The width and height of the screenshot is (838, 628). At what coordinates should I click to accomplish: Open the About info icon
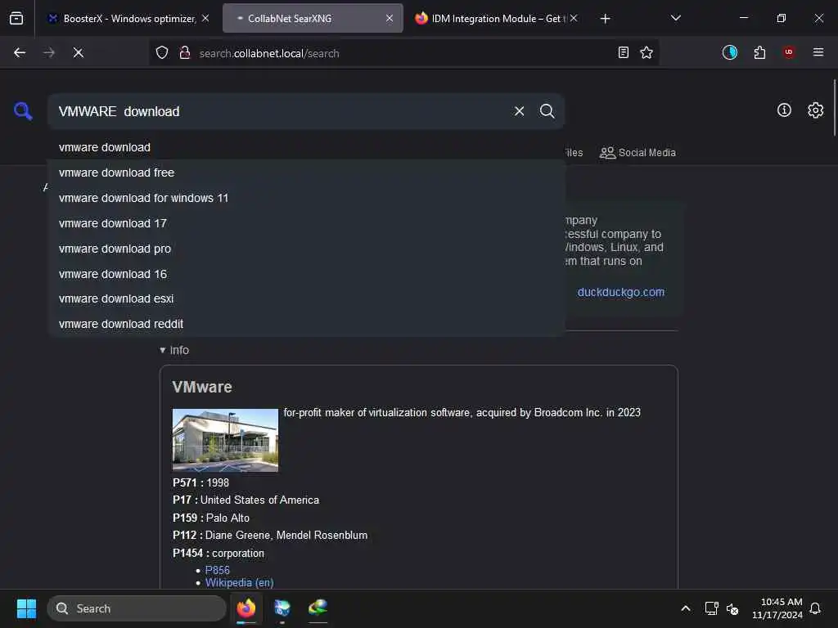click(x=784, y=110)
